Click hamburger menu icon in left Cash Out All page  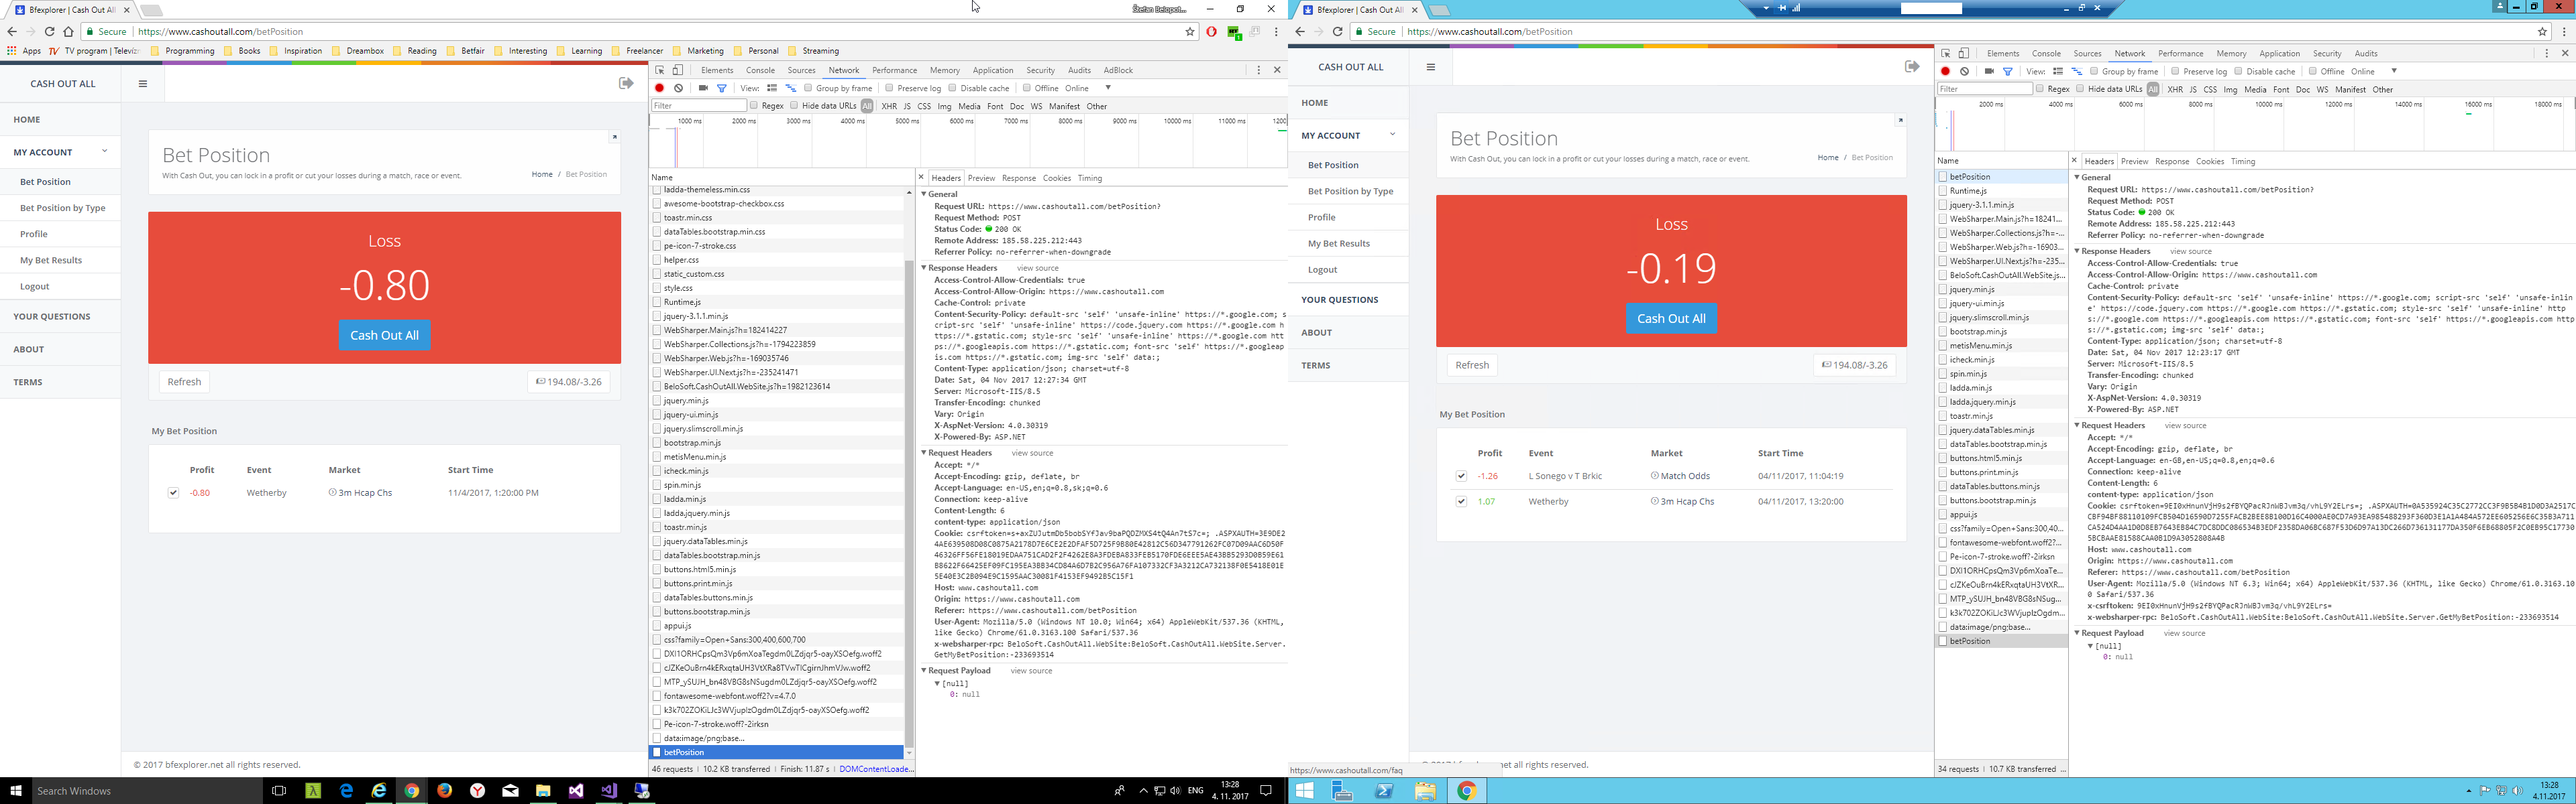click(x=143, y=84)
